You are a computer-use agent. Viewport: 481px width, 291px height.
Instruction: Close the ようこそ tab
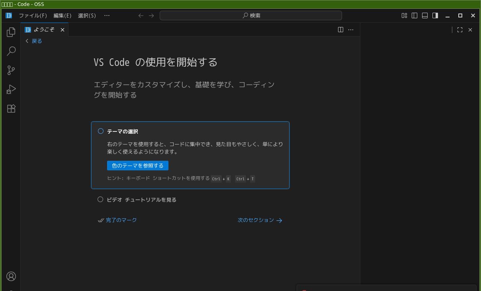[63, 30]
